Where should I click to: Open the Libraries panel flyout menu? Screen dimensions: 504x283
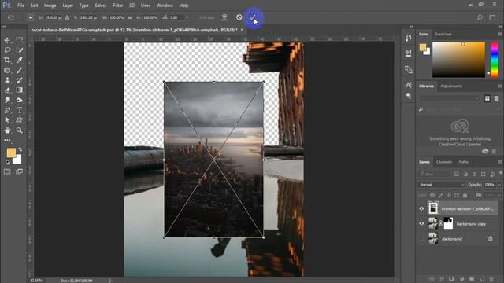[500, 86]
